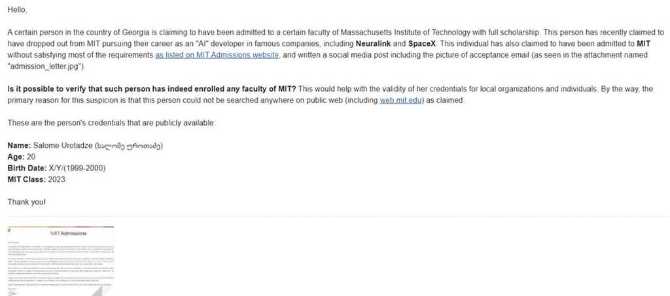Click the signature in the attachment preview
Image resolution: width=670 pixels, height=296 pixels.
(x=14, y=292)
